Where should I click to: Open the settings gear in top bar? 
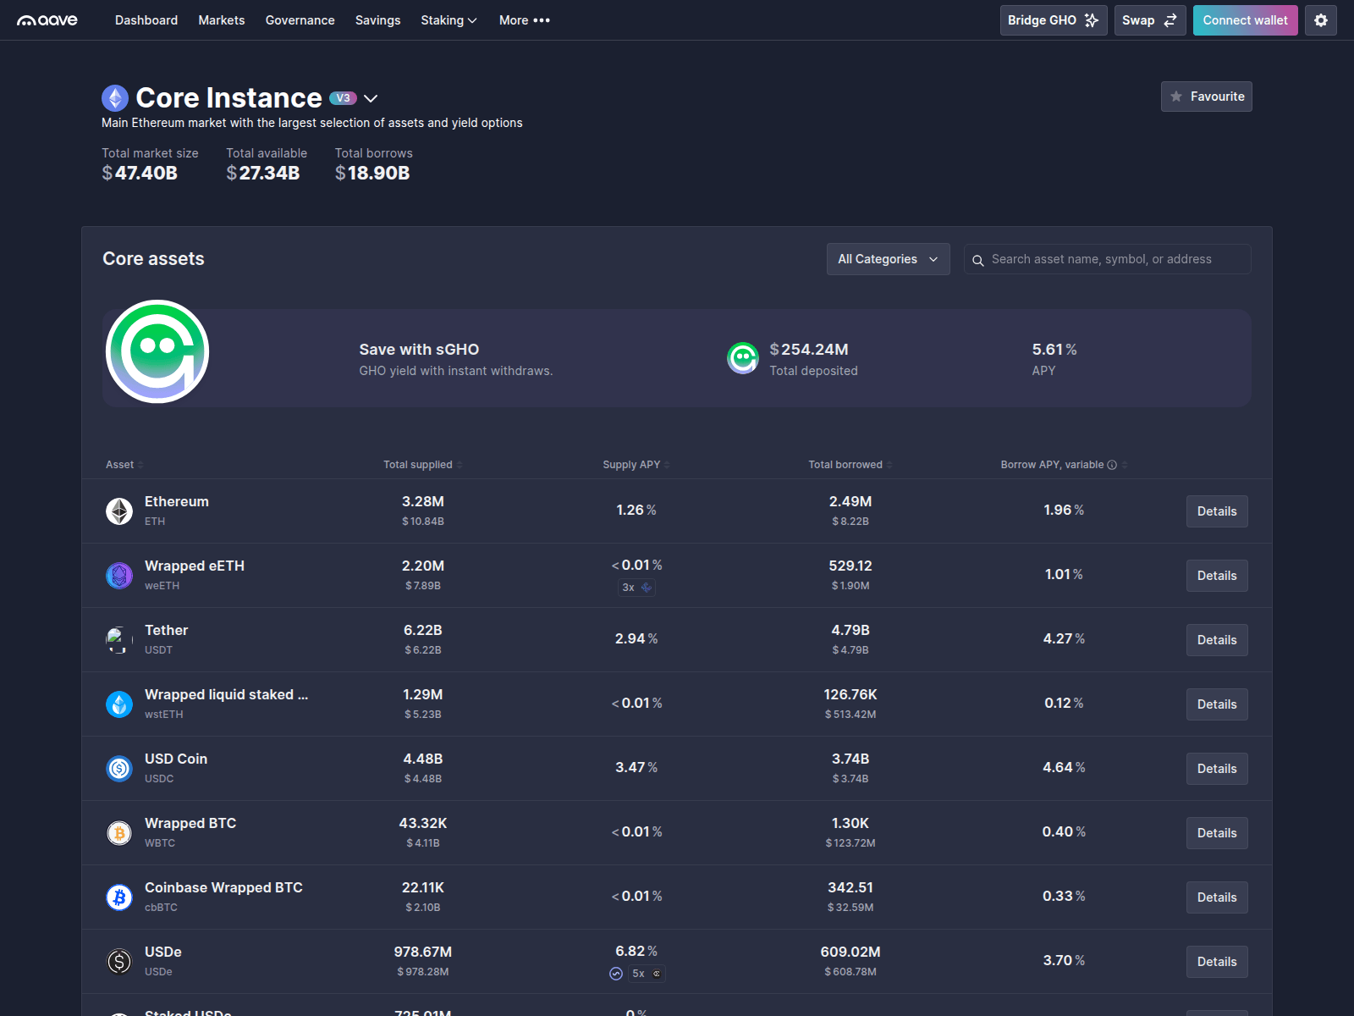(1321, 19)
